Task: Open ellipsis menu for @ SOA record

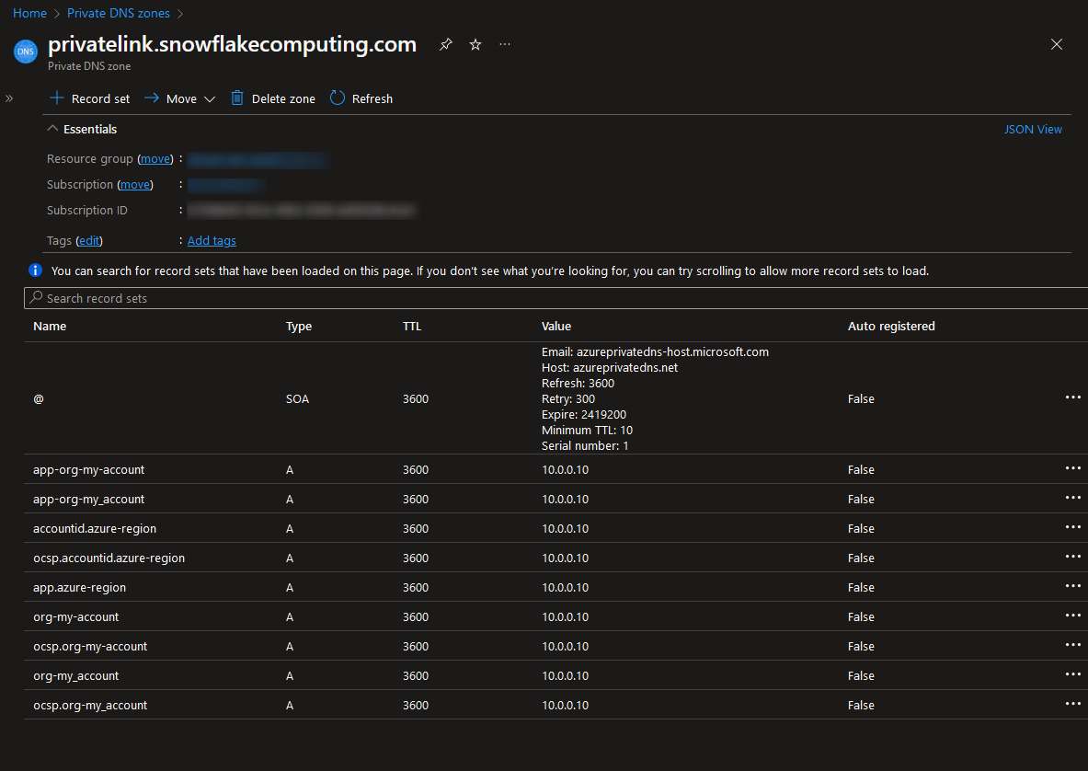Action: [1072, 397]
